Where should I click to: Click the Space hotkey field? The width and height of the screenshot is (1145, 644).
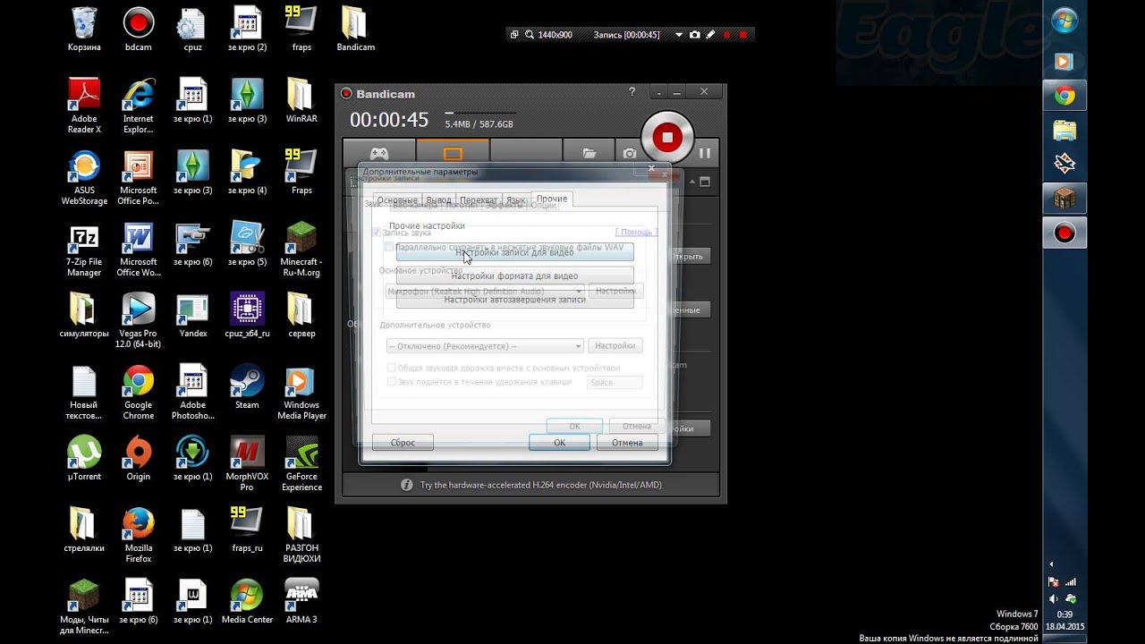click(x=615, y=382)
